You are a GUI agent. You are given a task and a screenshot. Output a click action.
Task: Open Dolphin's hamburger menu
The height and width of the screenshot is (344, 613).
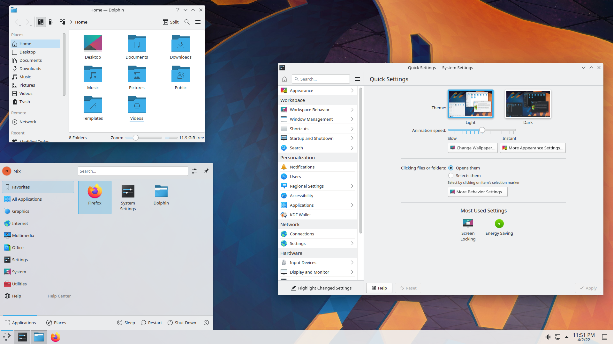(x=198, y=22)
